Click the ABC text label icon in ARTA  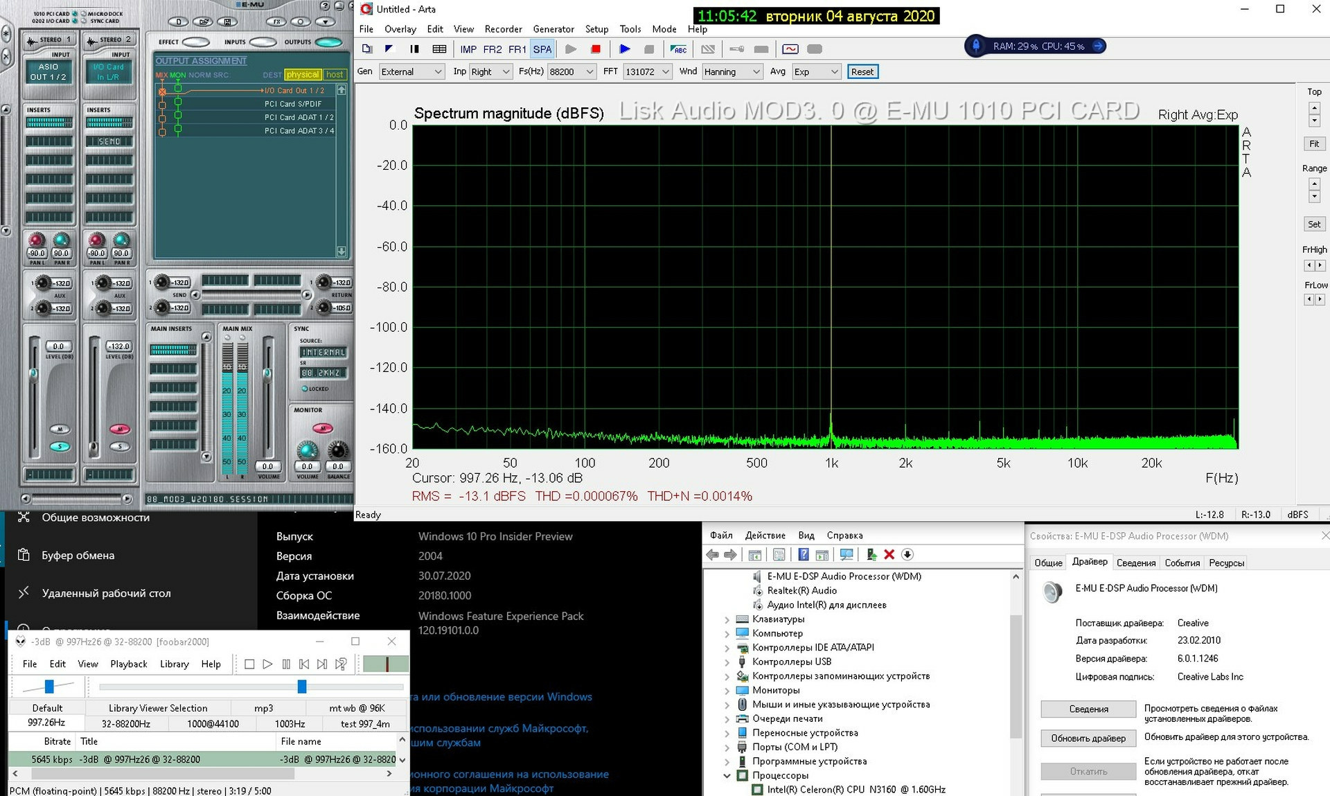pyautogui.click(x=679, y=49)
